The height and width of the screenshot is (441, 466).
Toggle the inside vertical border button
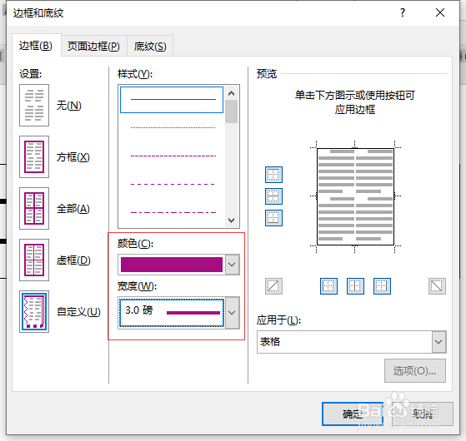(355, 286)
